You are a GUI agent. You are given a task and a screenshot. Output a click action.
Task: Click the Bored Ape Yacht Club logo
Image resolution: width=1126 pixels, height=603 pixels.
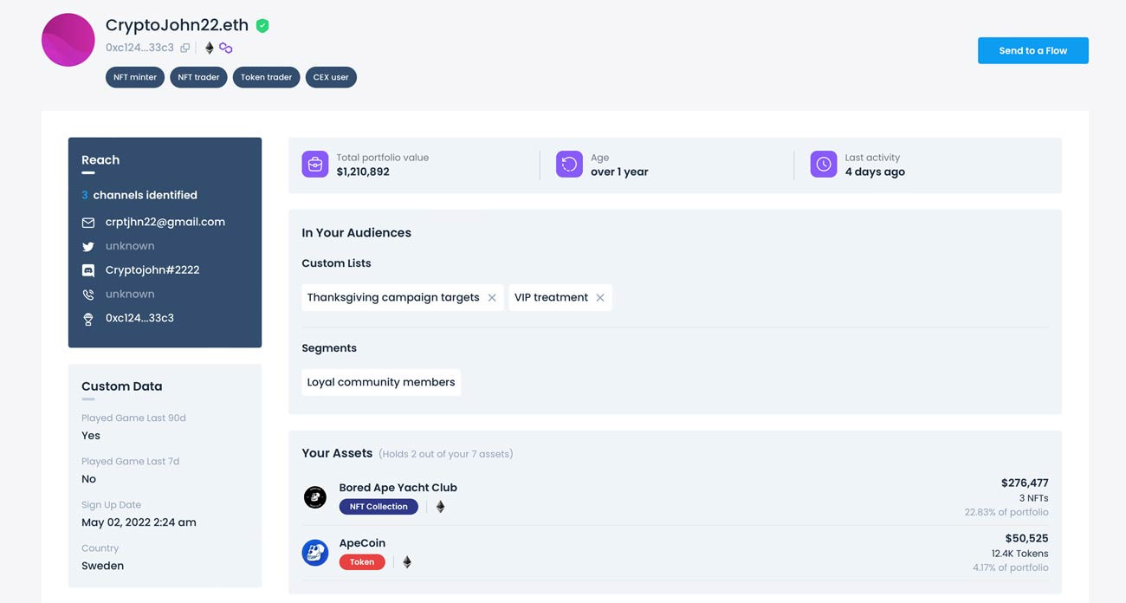coord(315,497)
